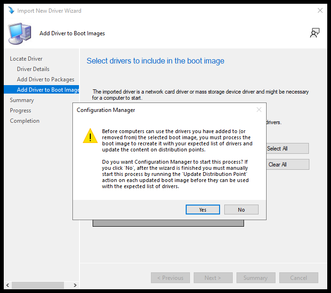The width and height of the screenshot is (331, 293).
Task: Click the Cancel button at bottom
Action: pyautogui.click(x=299, y=278)
